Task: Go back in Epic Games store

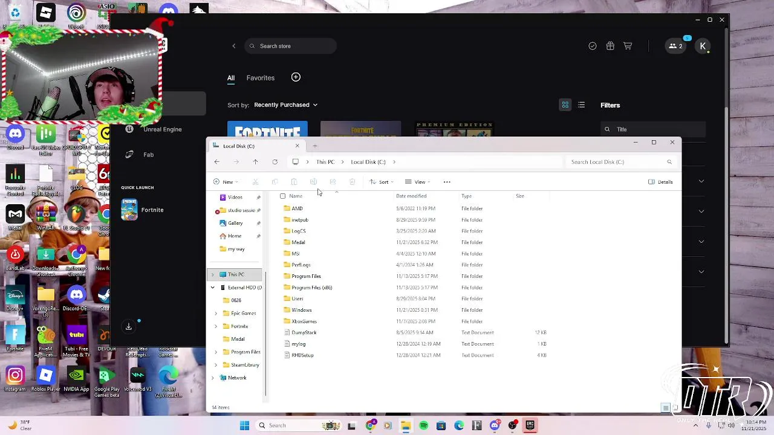Action: click(x=234, y=46)
